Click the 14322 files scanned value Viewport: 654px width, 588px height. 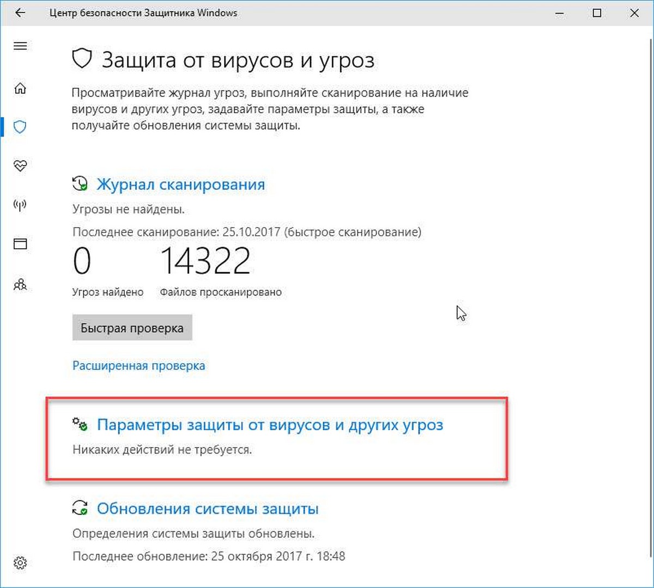205,261
